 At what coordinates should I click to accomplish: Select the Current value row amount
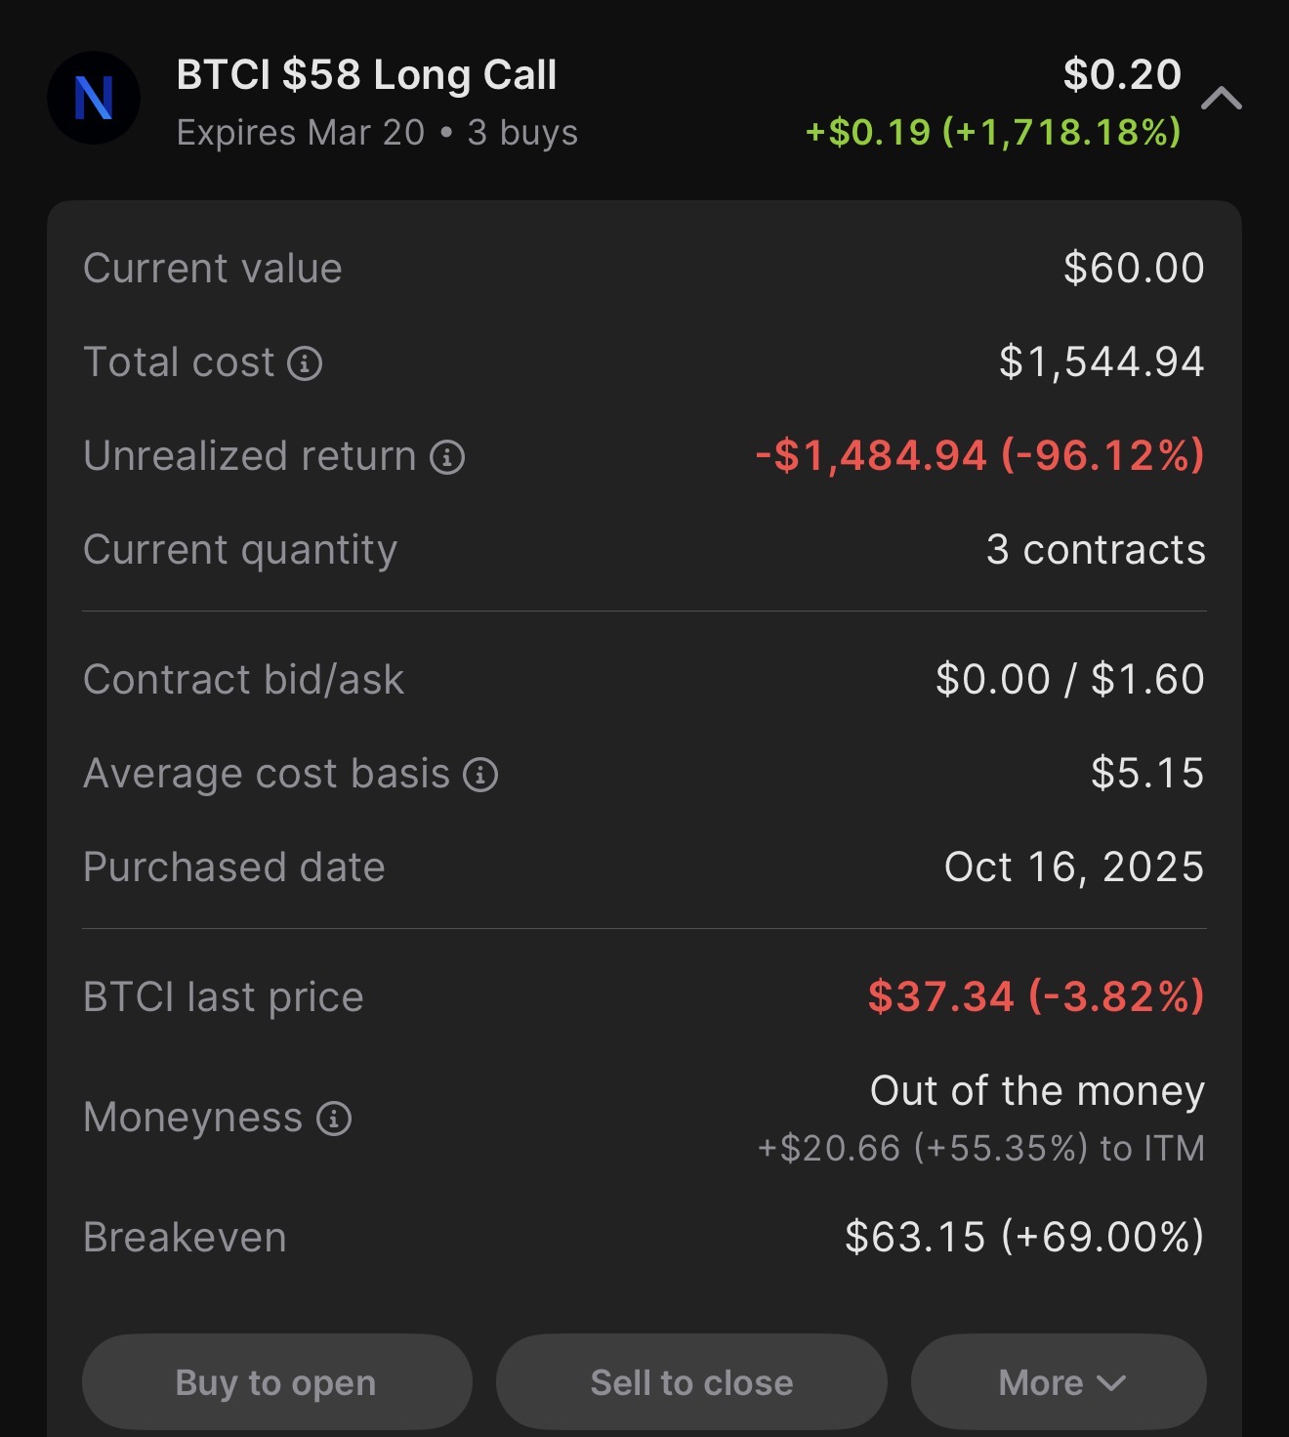(1134, 269)
